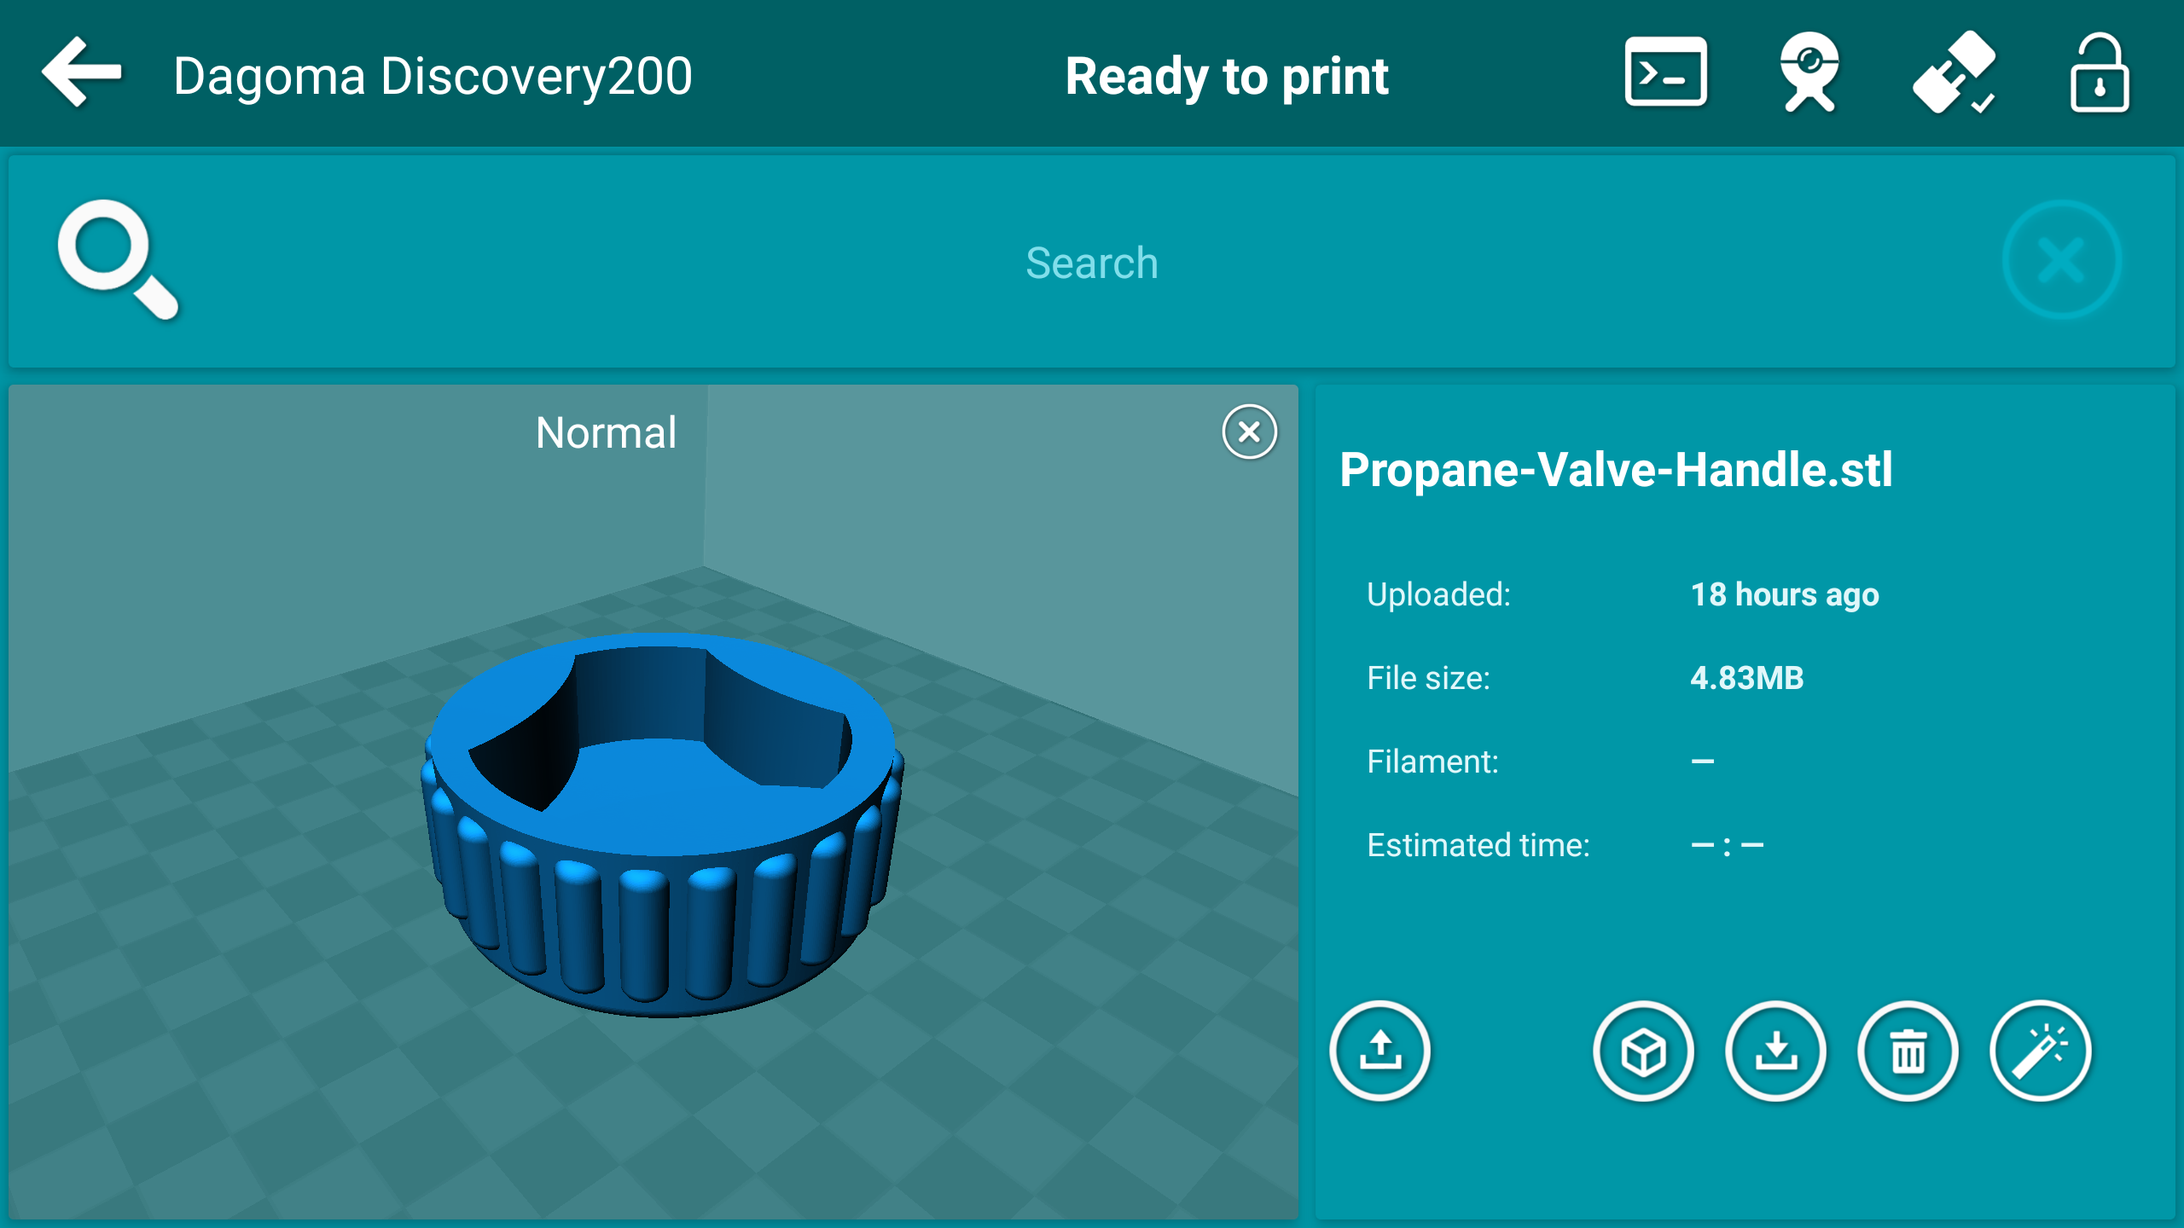Click the Normal quality label
Screen dimensions: 2184x1228
(607, 432)
